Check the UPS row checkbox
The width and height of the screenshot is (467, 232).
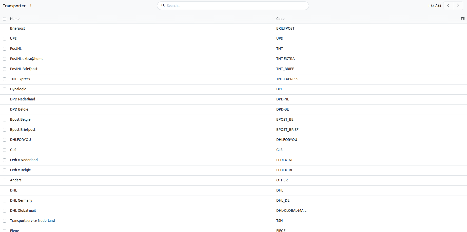coord(5,39)
